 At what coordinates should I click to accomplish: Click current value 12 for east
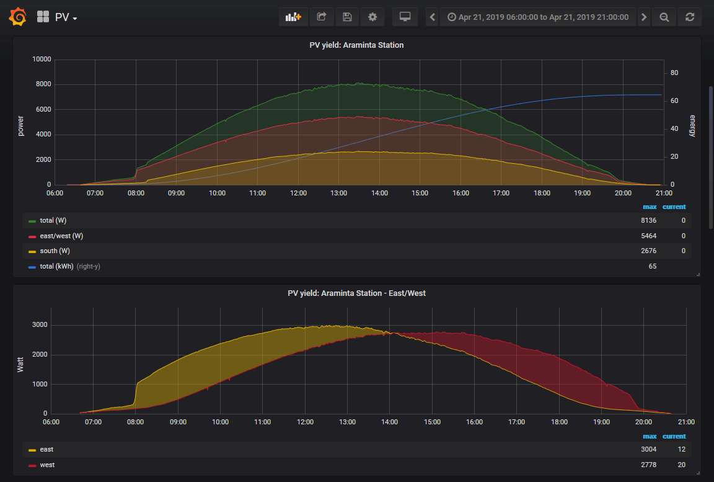[682, 450]
